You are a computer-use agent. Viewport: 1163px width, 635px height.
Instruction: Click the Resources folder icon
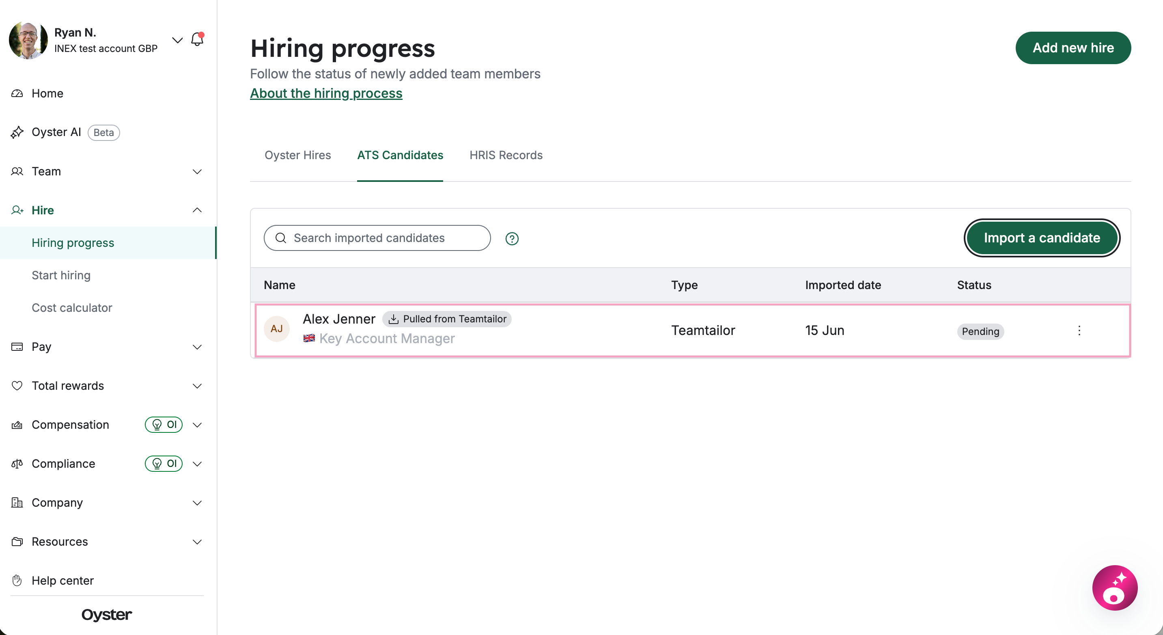click(17, 542)
